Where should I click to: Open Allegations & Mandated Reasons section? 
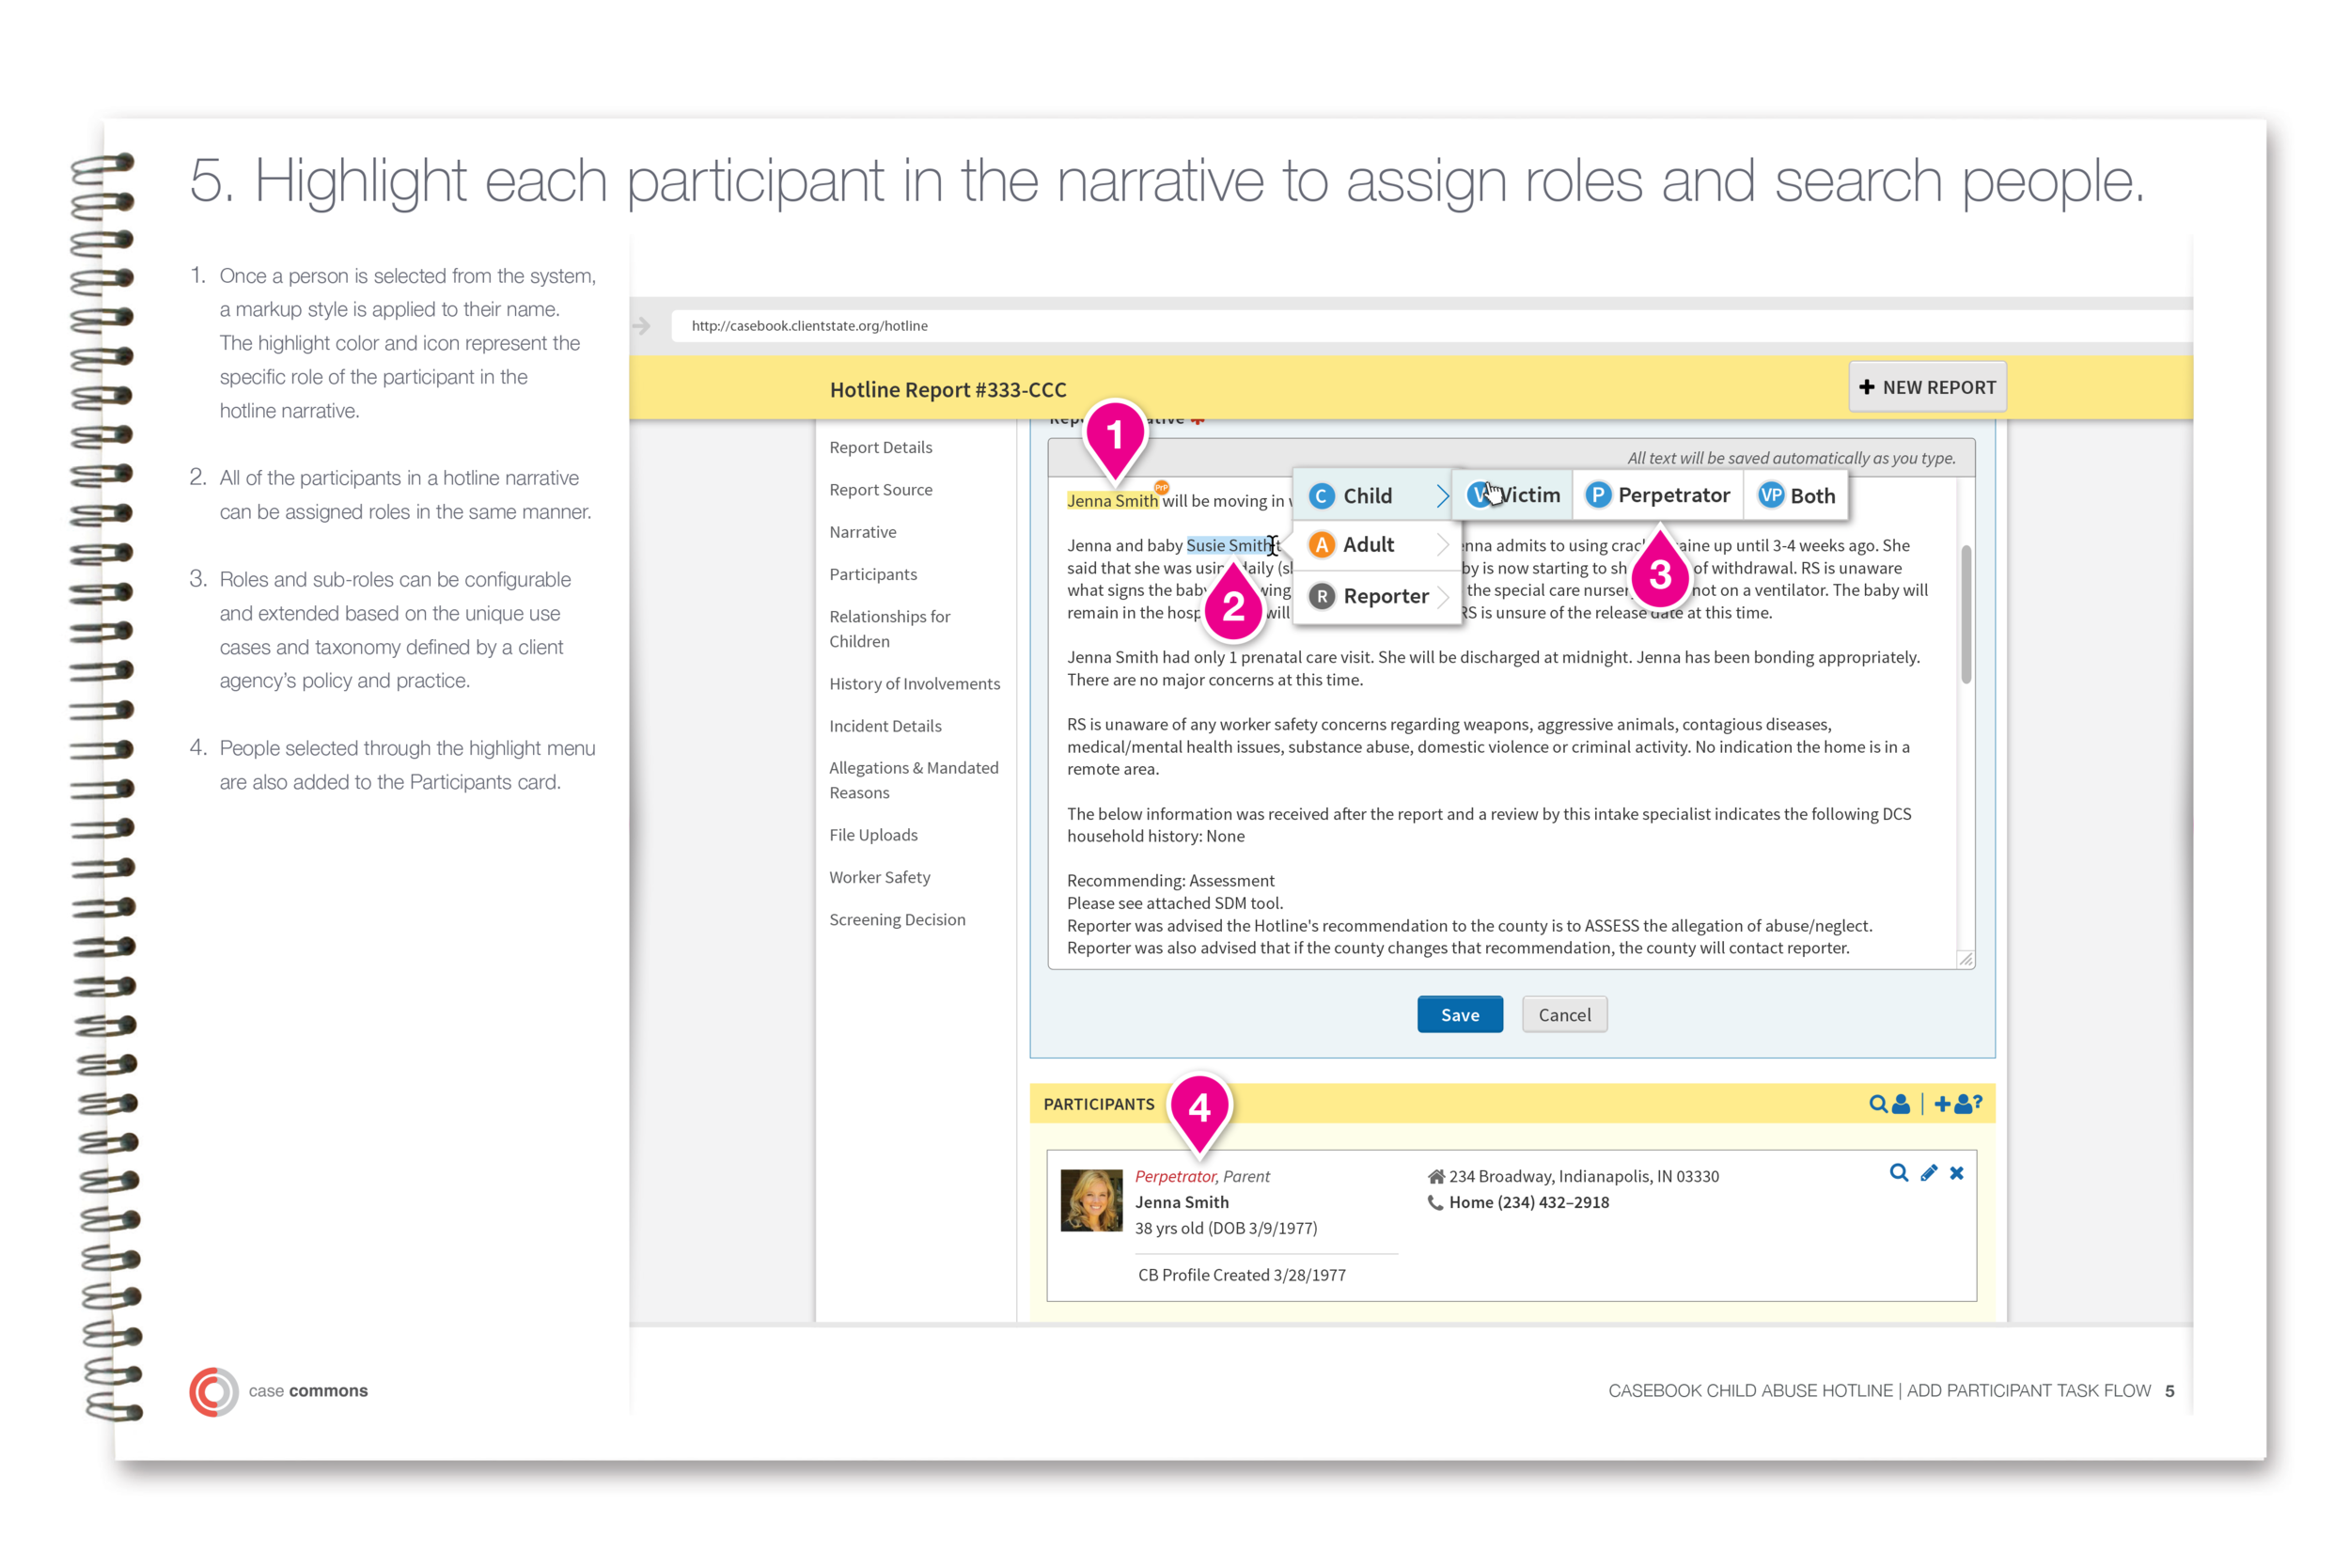913,780
